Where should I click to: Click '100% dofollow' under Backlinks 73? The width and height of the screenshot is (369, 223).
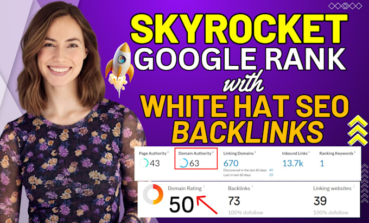click(x=245, y=213)
